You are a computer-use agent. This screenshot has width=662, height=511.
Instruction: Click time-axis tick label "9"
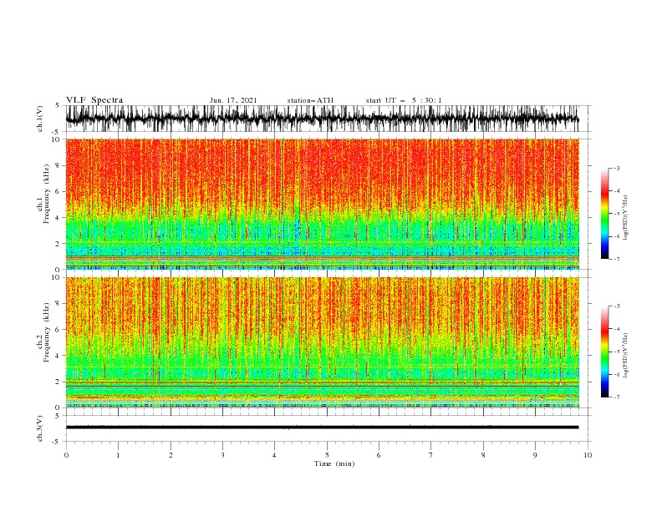(x=535, y=455)
